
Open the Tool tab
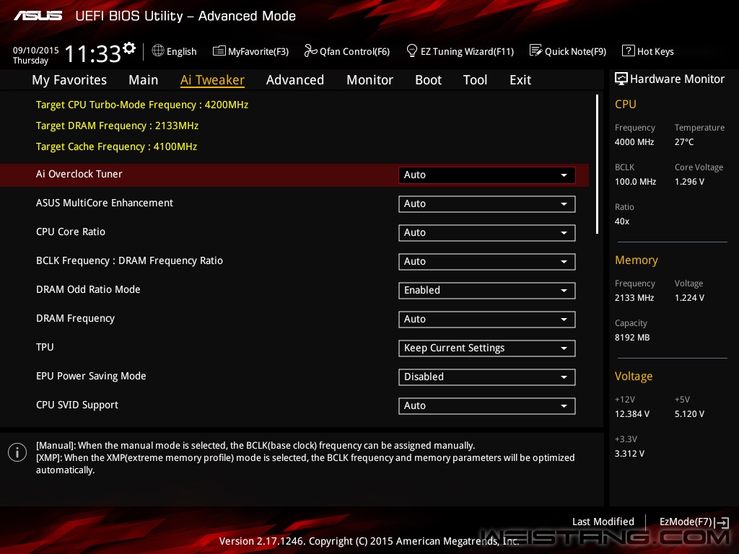475,80
